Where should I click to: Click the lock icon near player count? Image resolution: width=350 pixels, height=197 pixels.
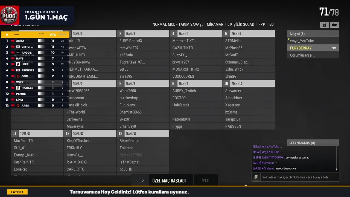(324, 25)
